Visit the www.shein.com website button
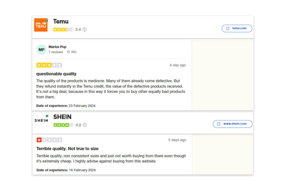 (232, 124)
